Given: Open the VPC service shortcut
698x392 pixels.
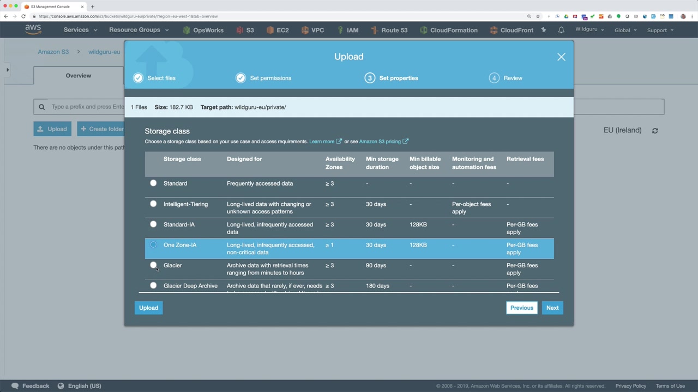Looking at the screenshot, I should click(312, 30).
